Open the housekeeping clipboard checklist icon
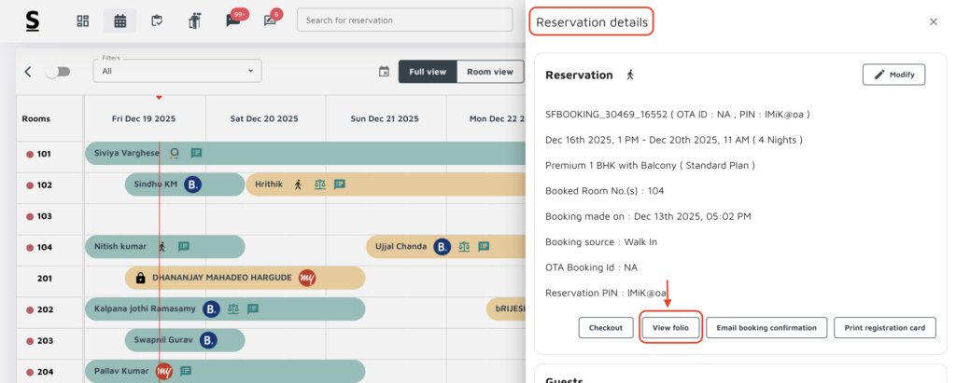This screenshot has height=383, width=956. pos(158,21)
